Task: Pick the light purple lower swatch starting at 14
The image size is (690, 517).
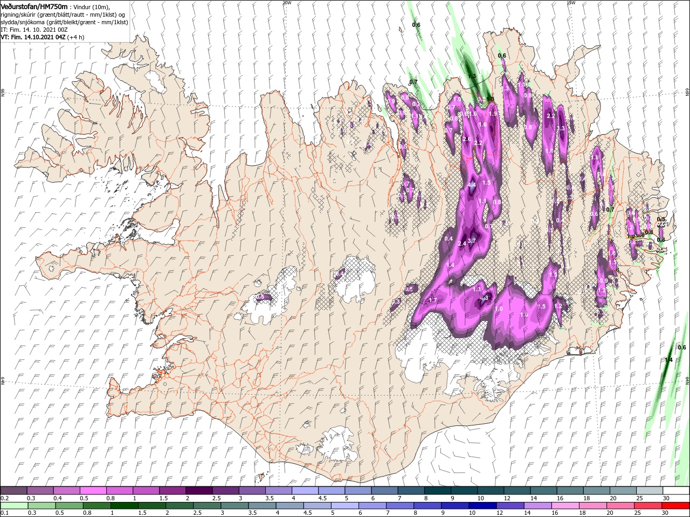Action: 537,506
